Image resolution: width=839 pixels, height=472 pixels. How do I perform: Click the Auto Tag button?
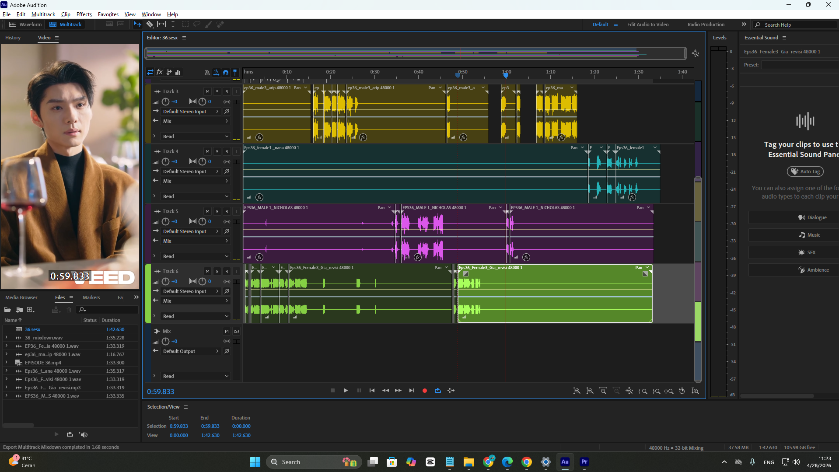tap(805, 171)
